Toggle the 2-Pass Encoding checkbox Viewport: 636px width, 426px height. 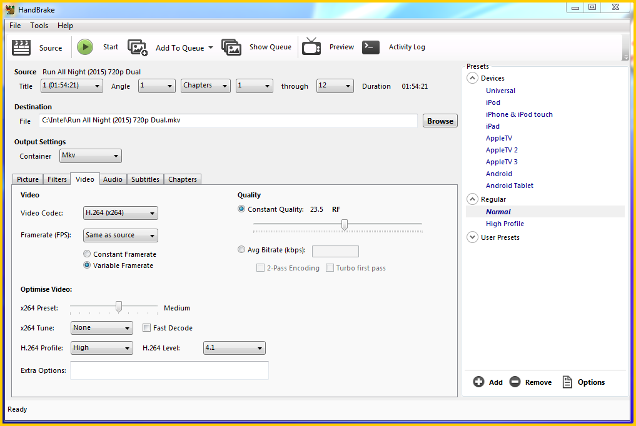click(260, 268)
